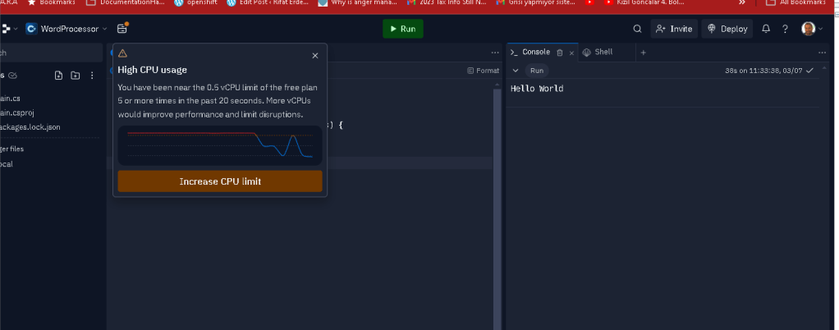Open the notifications bell

pyautogui.click(x=766, y=29)
